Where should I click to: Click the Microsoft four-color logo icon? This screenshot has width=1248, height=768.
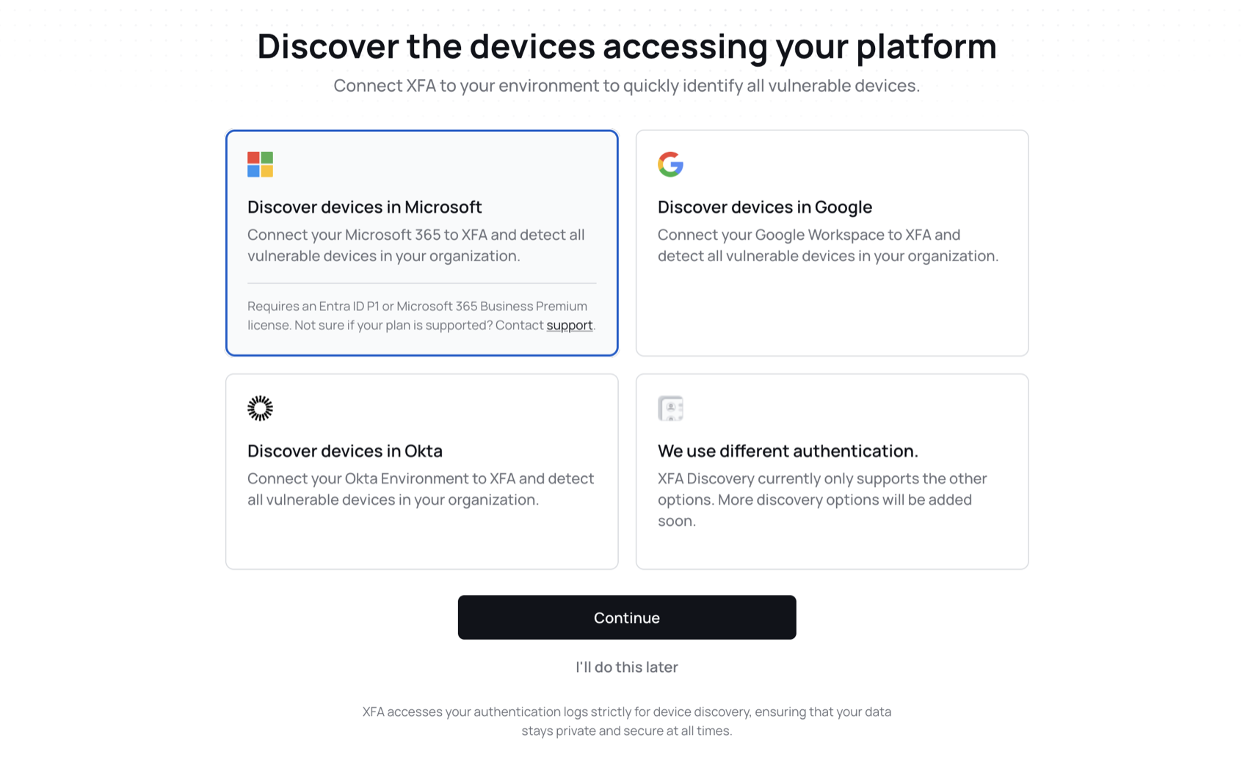tap(260, 164)
